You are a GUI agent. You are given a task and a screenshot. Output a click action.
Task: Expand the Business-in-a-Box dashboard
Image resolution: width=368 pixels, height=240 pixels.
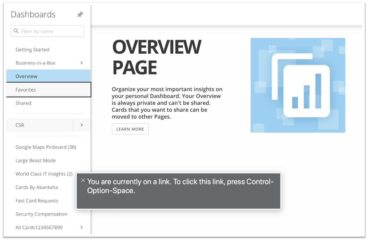coord(82,63)
